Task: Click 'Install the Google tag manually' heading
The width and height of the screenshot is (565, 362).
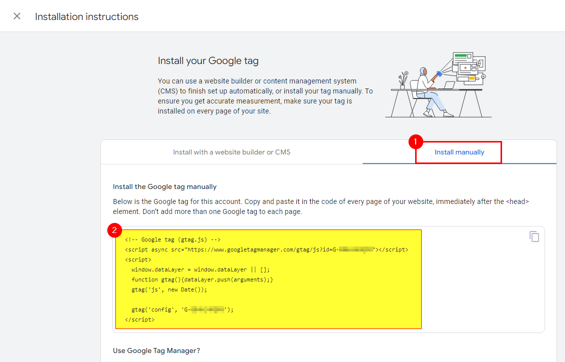Action: 165,187
